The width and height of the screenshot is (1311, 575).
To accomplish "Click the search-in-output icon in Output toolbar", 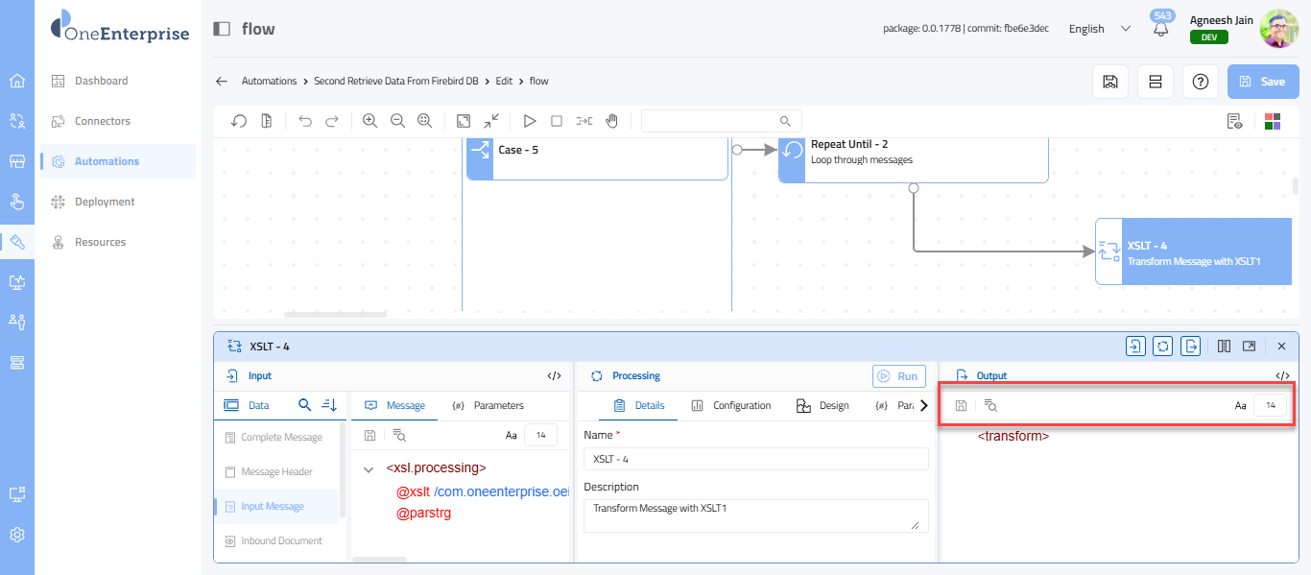I will 990,406.
